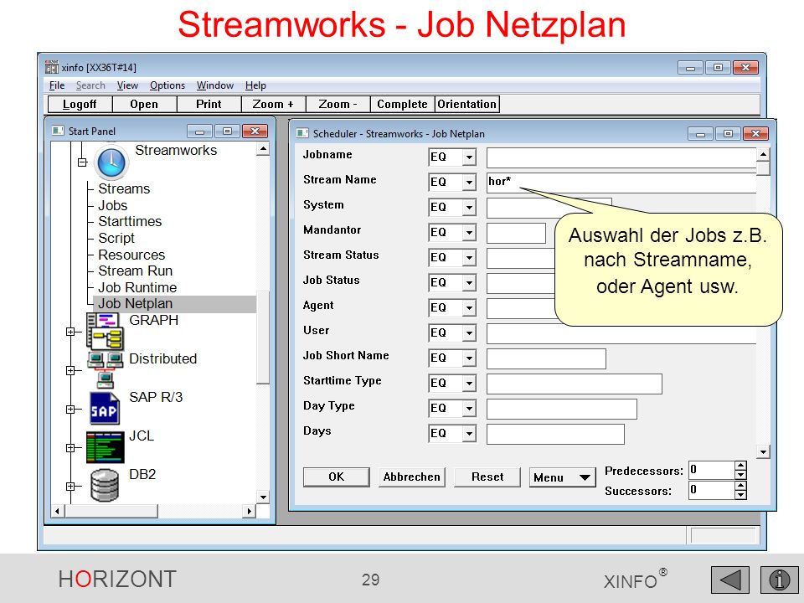Click the Print toolbar button
The image size is (804, 603).
click(x=209, y=104)
